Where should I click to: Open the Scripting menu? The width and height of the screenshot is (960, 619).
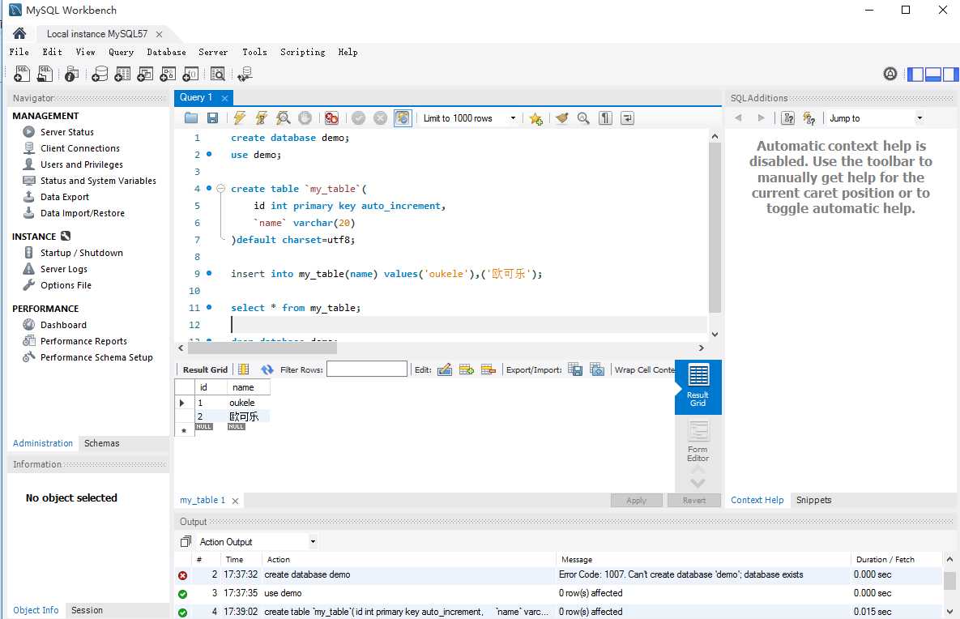click(302, 52)
